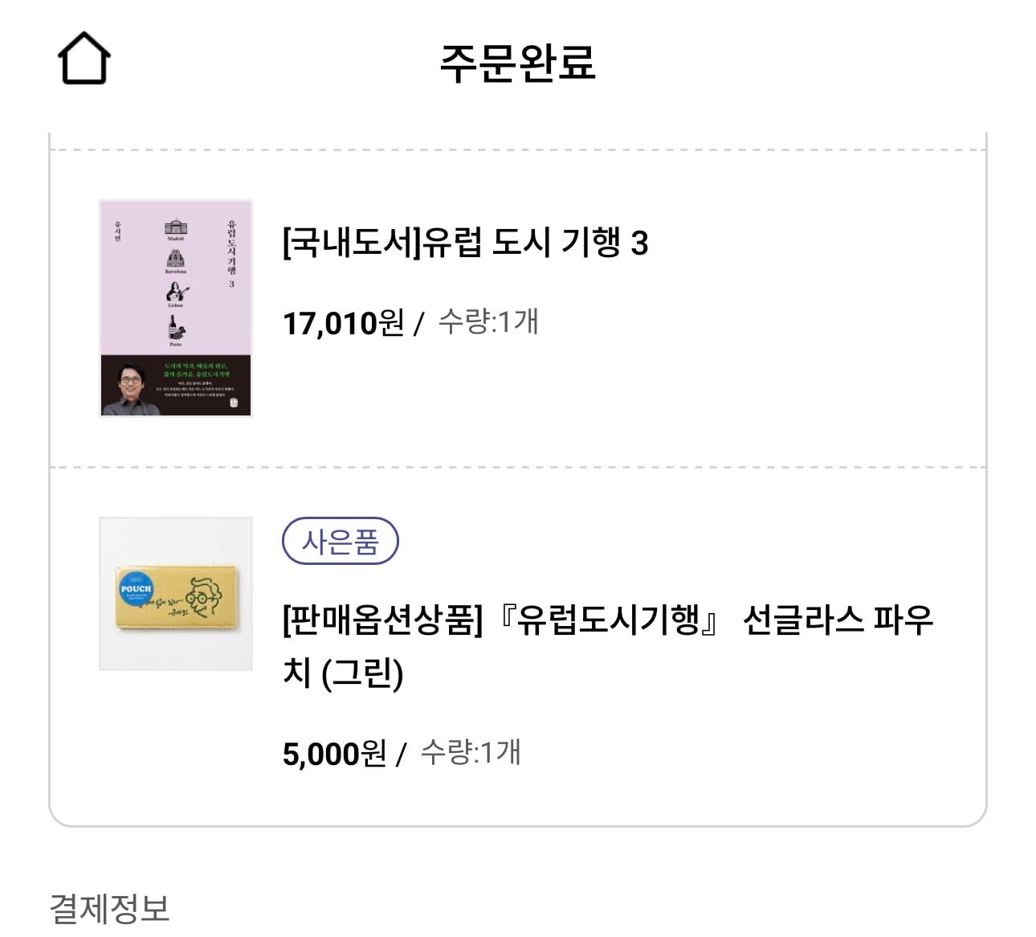Select the 5,000원 pouch price

point(334,754)
